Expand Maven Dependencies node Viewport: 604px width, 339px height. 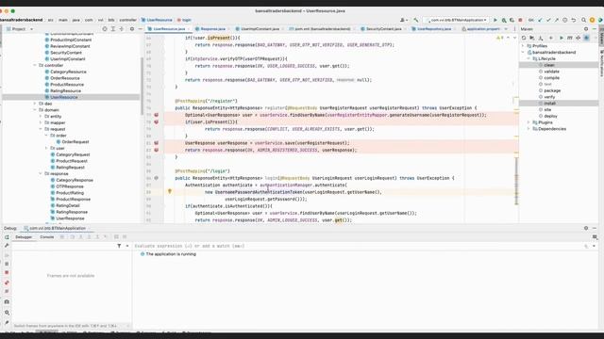528,129
